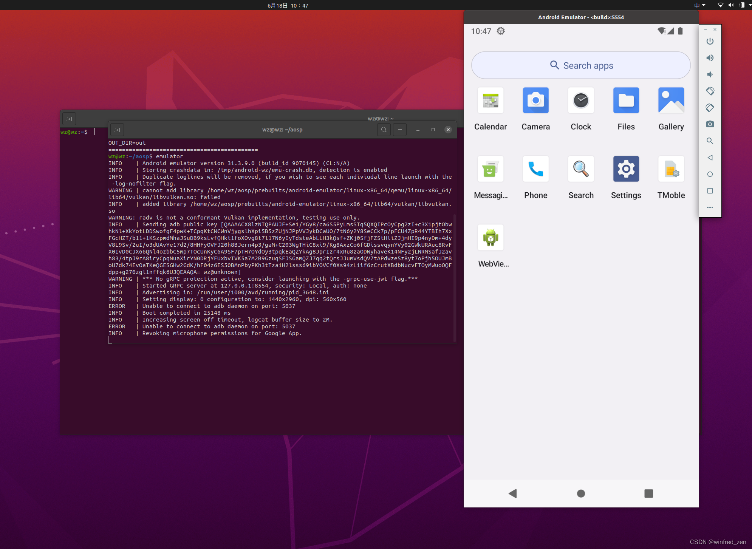Open new tab in aosp terminal

click(x=118, y=130)
